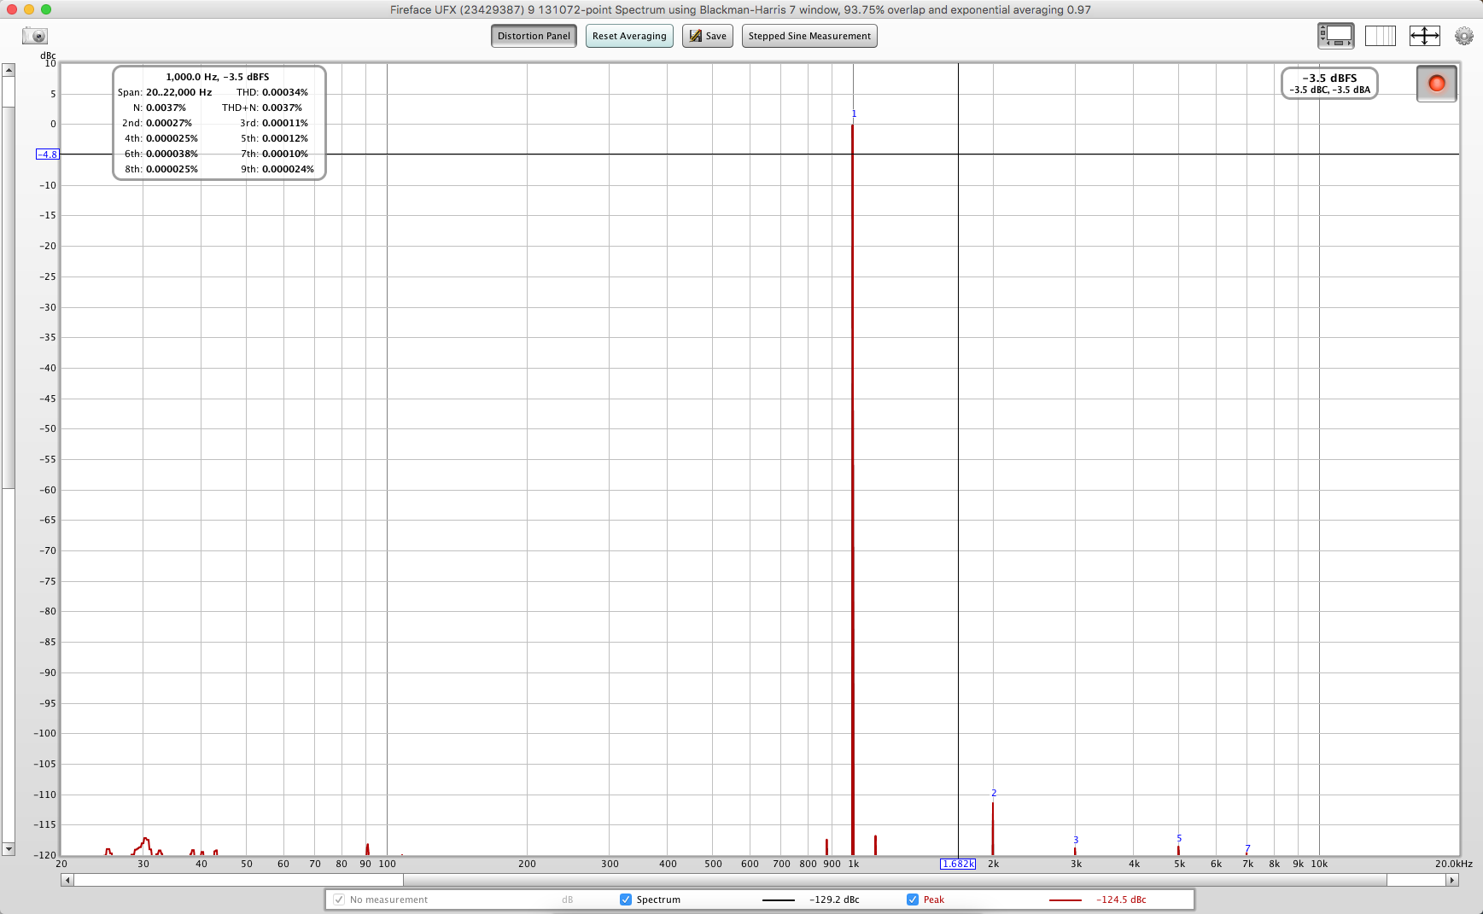Viewport: 1483px width, 914px height.
Task: Click the 7th harmonic value 0.00010%
Action: coord(285,154)
